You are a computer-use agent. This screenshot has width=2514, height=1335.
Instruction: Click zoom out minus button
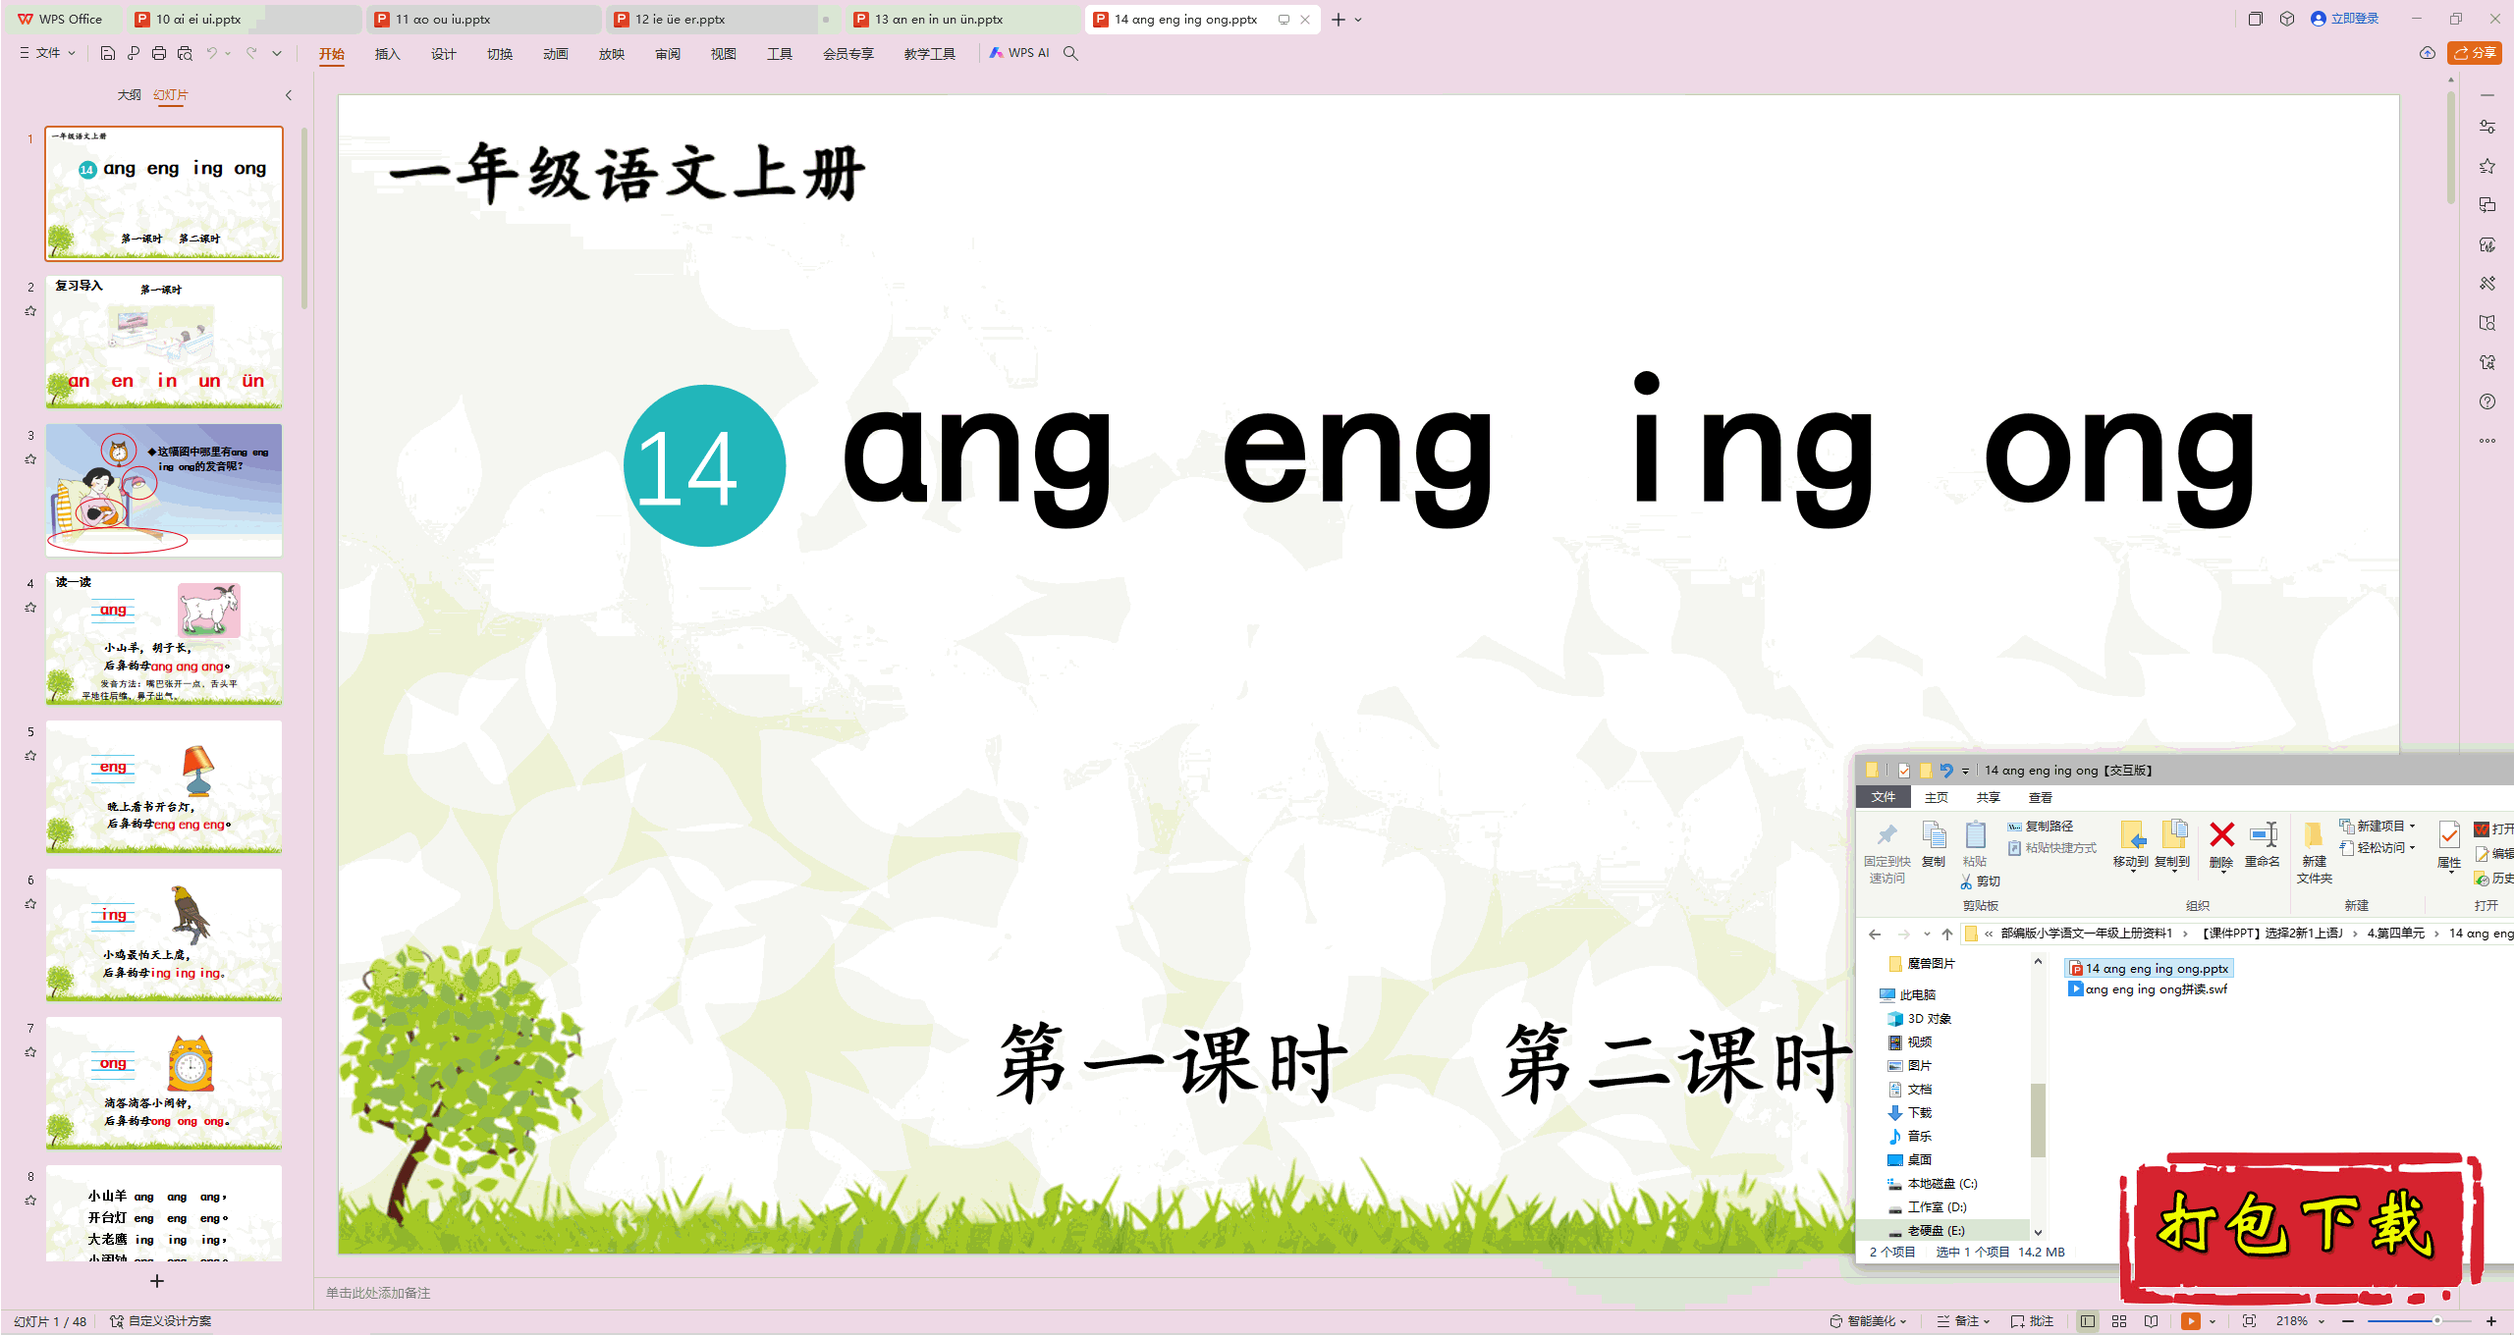point(2348,1321)
